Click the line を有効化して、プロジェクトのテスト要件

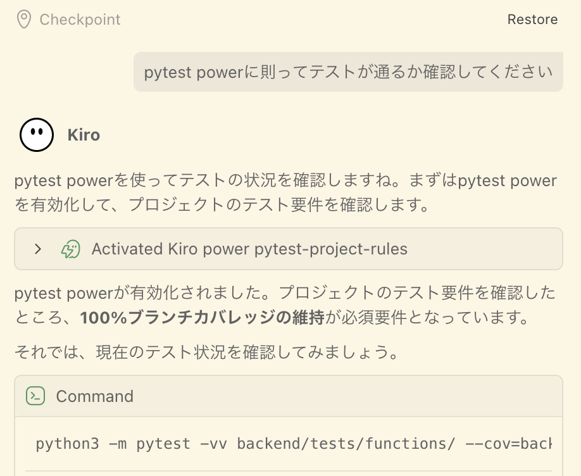pos(222,205)
